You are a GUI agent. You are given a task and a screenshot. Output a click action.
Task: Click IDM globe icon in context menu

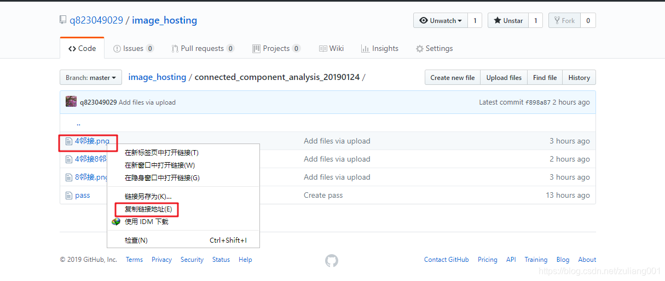click(x=116, y=222)
